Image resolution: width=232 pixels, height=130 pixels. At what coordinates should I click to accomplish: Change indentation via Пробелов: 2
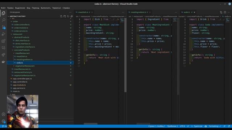(173, 126)
